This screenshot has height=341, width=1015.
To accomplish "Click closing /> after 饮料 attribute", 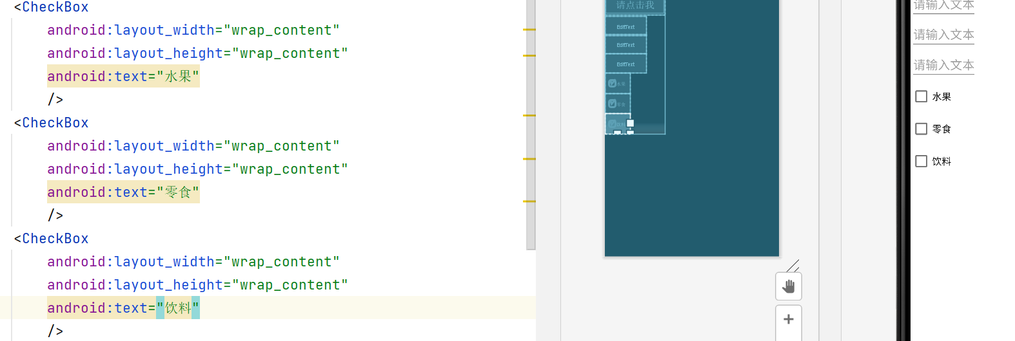I will click(55, 331).
